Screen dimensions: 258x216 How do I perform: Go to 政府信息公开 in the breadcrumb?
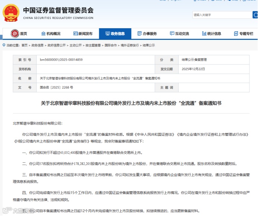click(x=56, y=45)
